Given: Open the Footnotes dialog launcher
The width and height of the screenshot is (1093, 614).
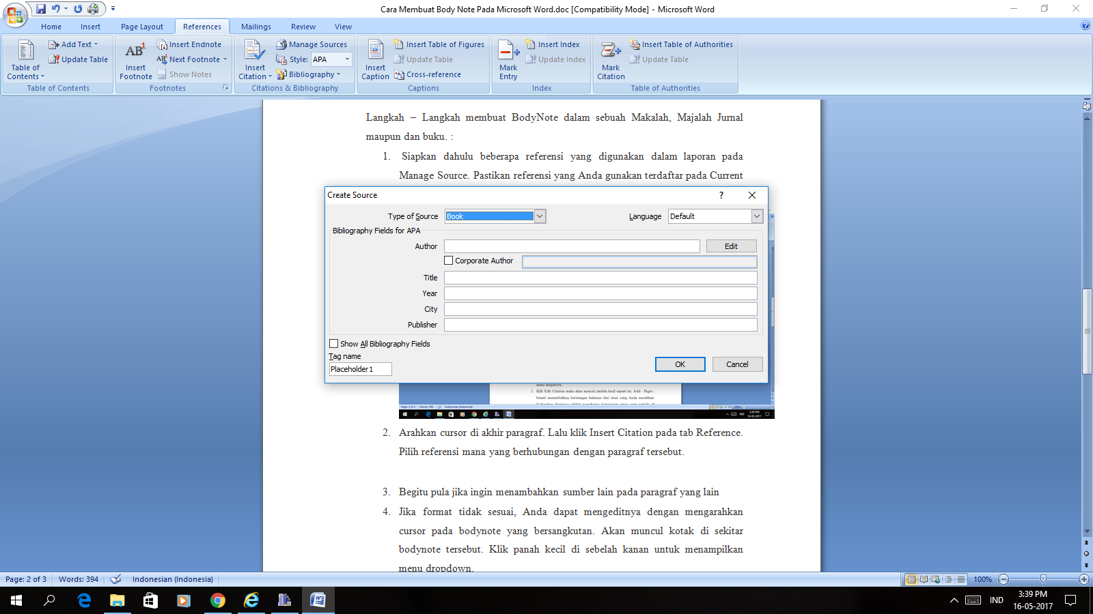Looking at the screenshot, I should point(226,88).
